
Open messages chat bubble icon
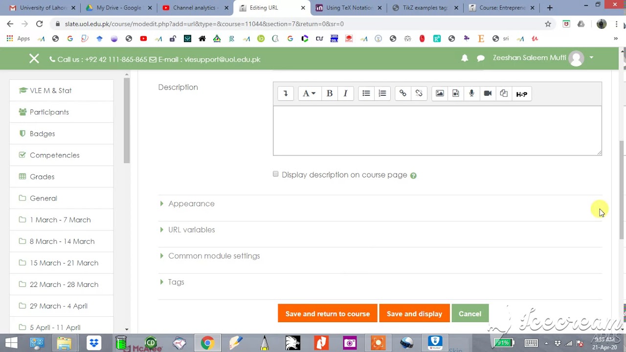pyautogui.click(x=481, y=58)
